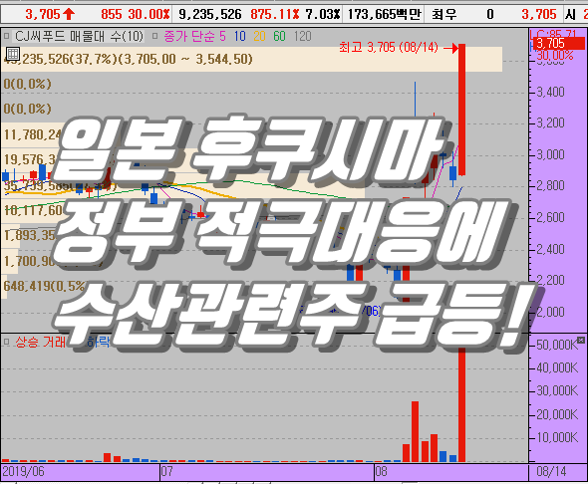Click the 40,000K volume axis label
The height and width of the screenshot is (484, 588).
click(557, 367)
